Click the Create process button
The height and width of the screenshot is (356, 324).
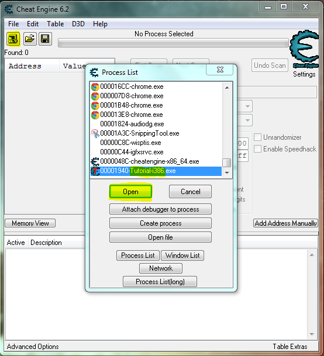[x=160, y=223]
